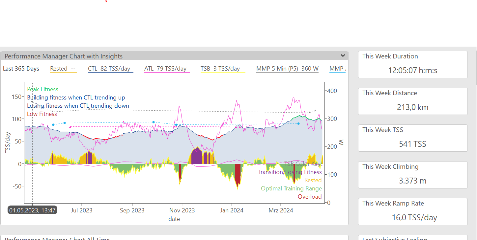Click the Transition/Losing Fitness color key text
Screen dimensions: 477x240
coord(290,172)
